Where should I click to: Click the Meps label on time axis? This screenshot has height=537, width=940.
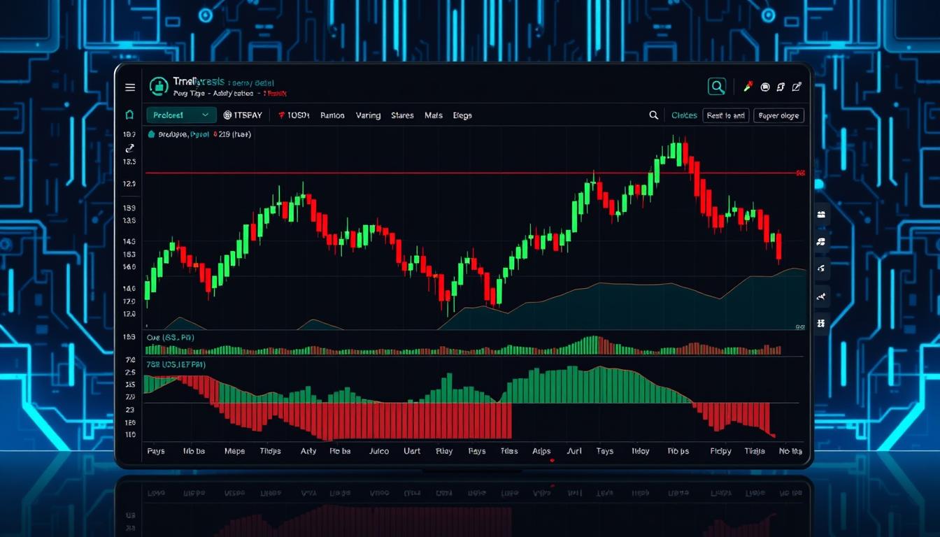(x=234, y=451)
